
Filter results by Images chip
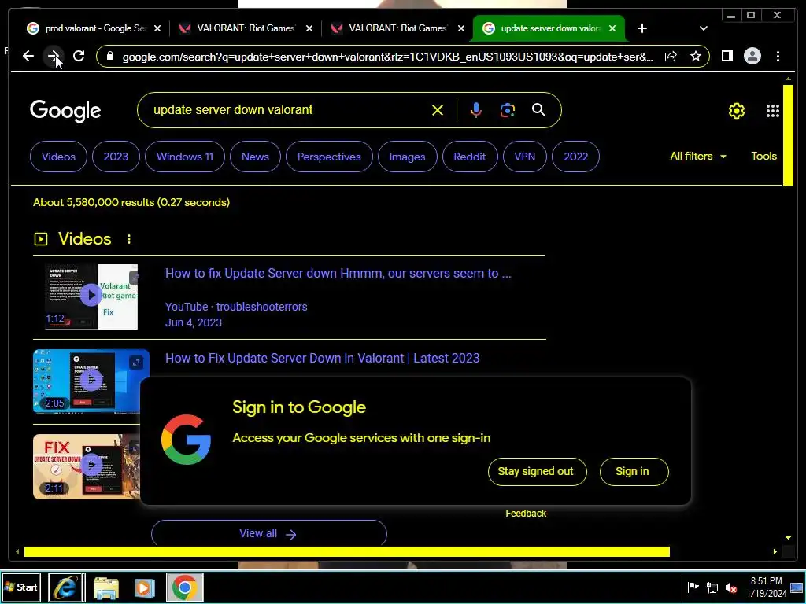tap(407, 157)
